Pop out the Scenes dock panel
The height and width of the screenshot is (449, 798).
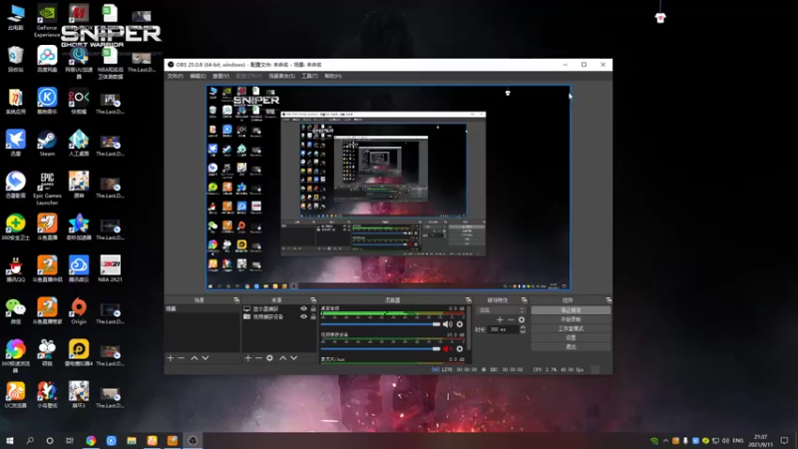[x=236, y=300]
